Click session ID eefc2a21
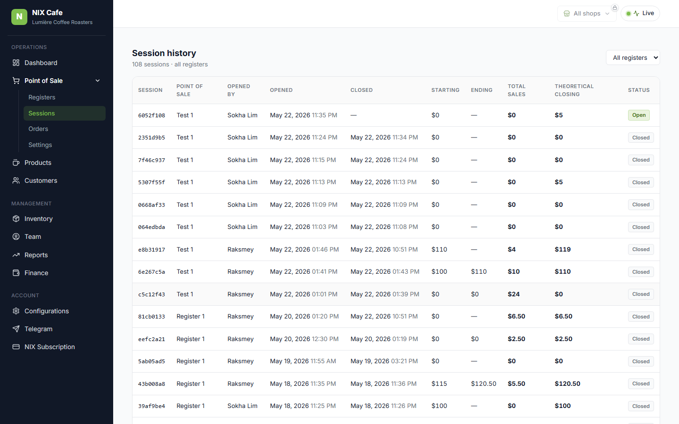The height and width of the screenshot is (424, 679). point(151,339)
